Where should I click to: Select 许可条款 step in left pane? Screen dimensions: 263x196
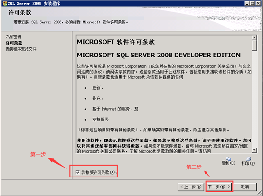pyautogui.click(x=14, y=43)
